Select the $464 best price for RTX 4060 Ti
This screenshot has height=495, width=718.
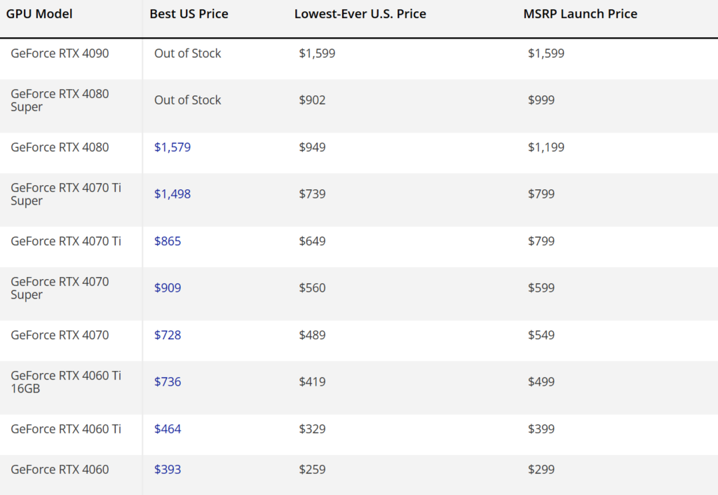pyautogui.click(x=167, y=429)
